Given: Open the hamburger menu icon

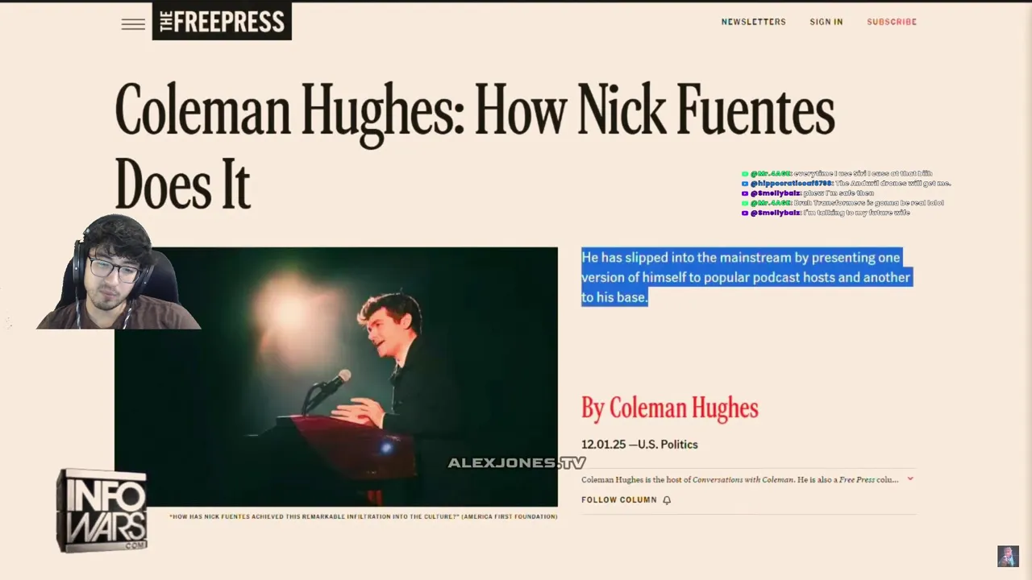Looking at the screenshot, I should click(133, 24).
